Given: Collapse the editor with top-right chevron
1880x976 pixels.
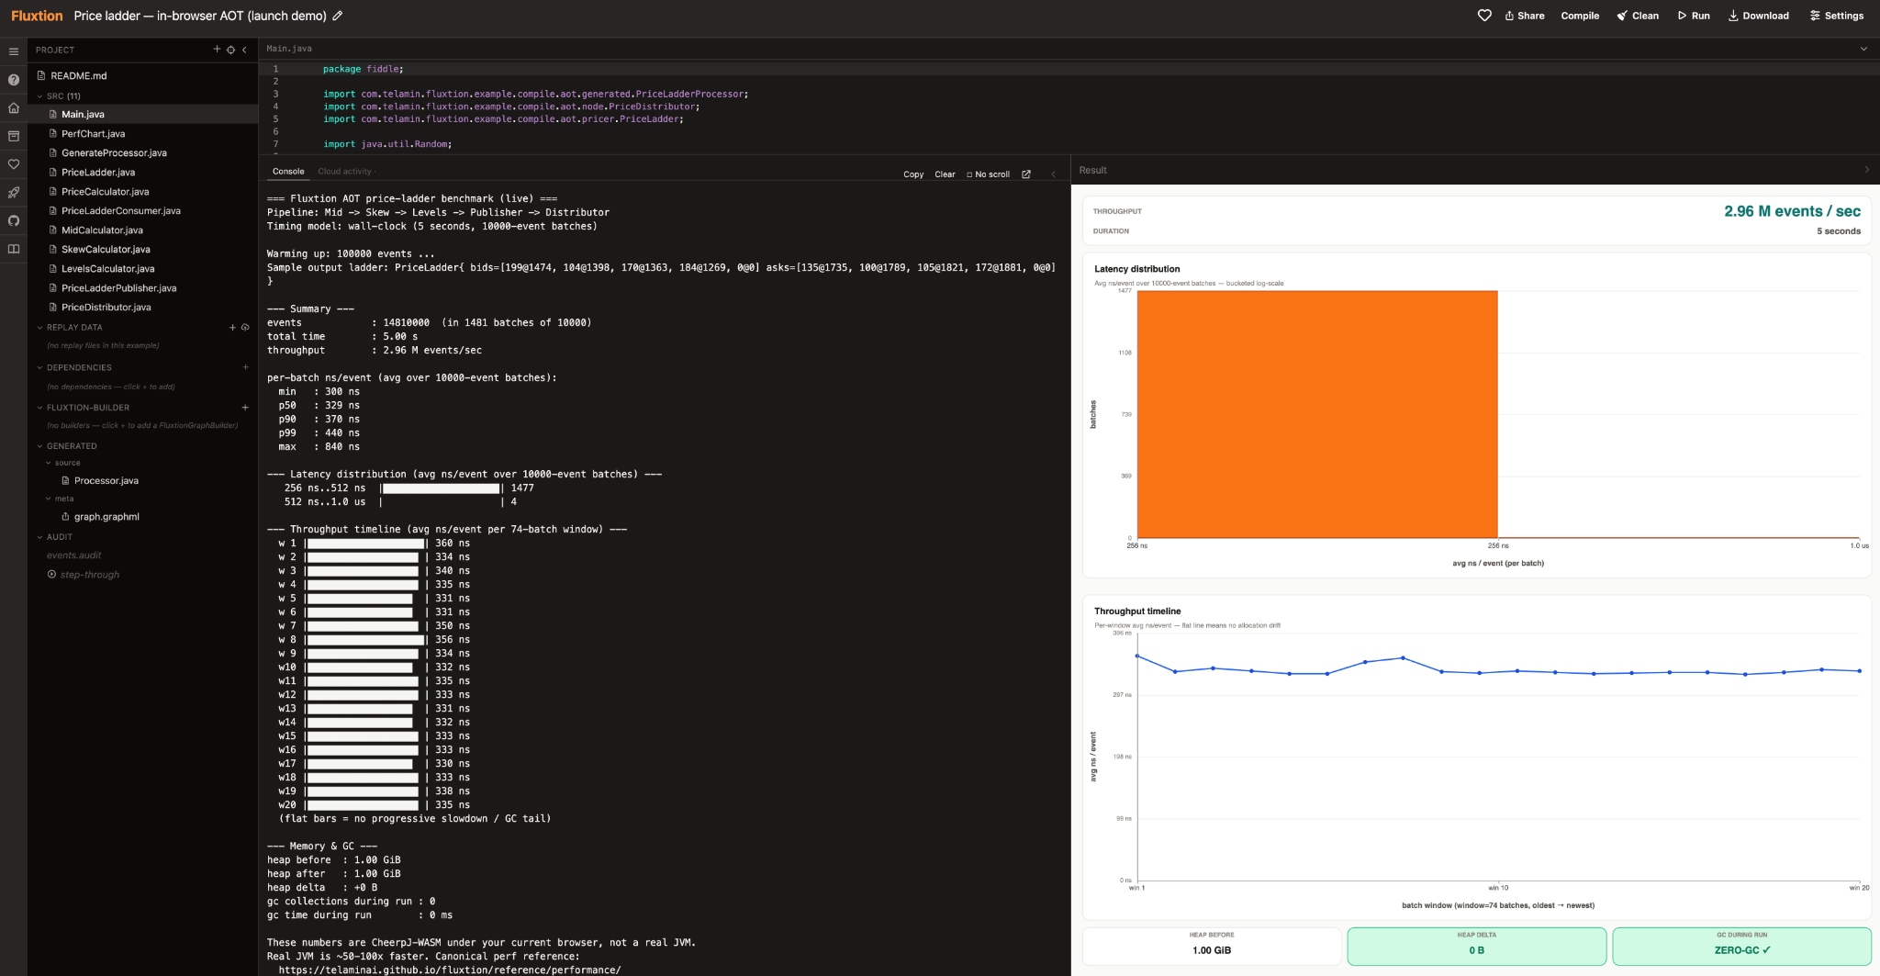Looking at the screenshot, I should pyautogui.click(x=1863, y=49).
